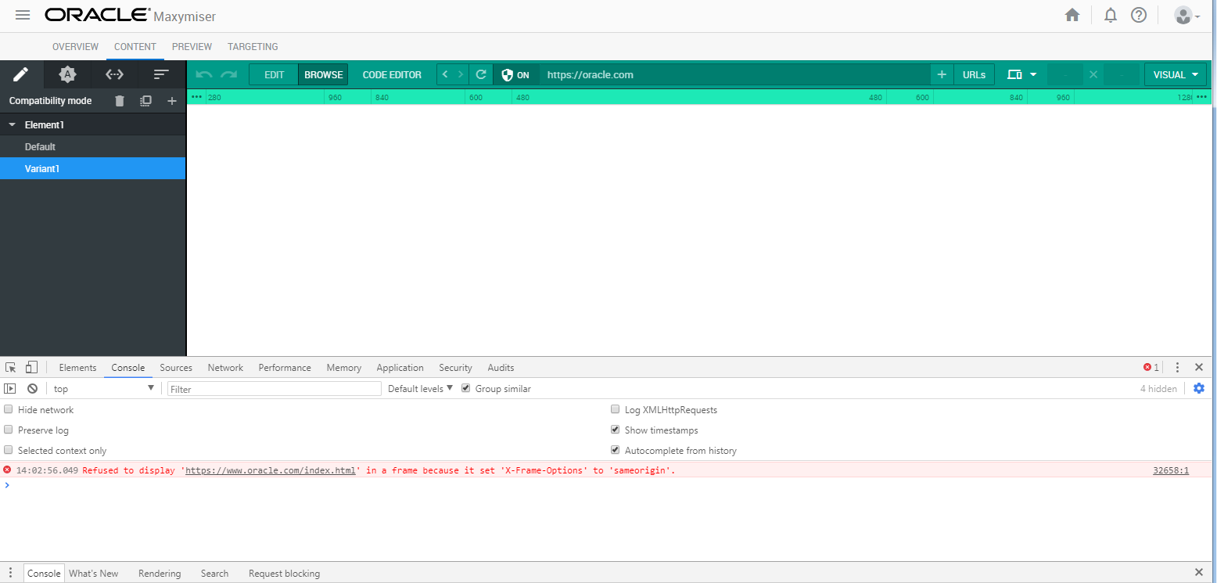Open the CODE EDITOR
This screenshot has height=583, width=1217.
[392, 75]
